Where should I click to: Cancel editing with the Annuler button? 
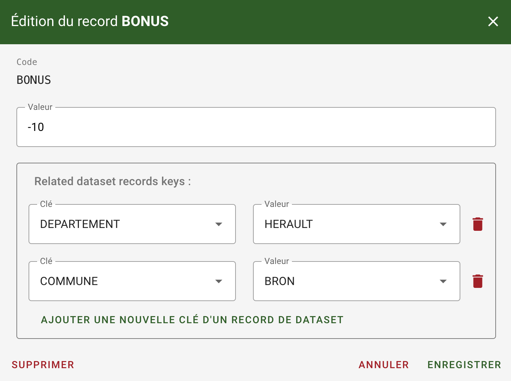(384, 365)
